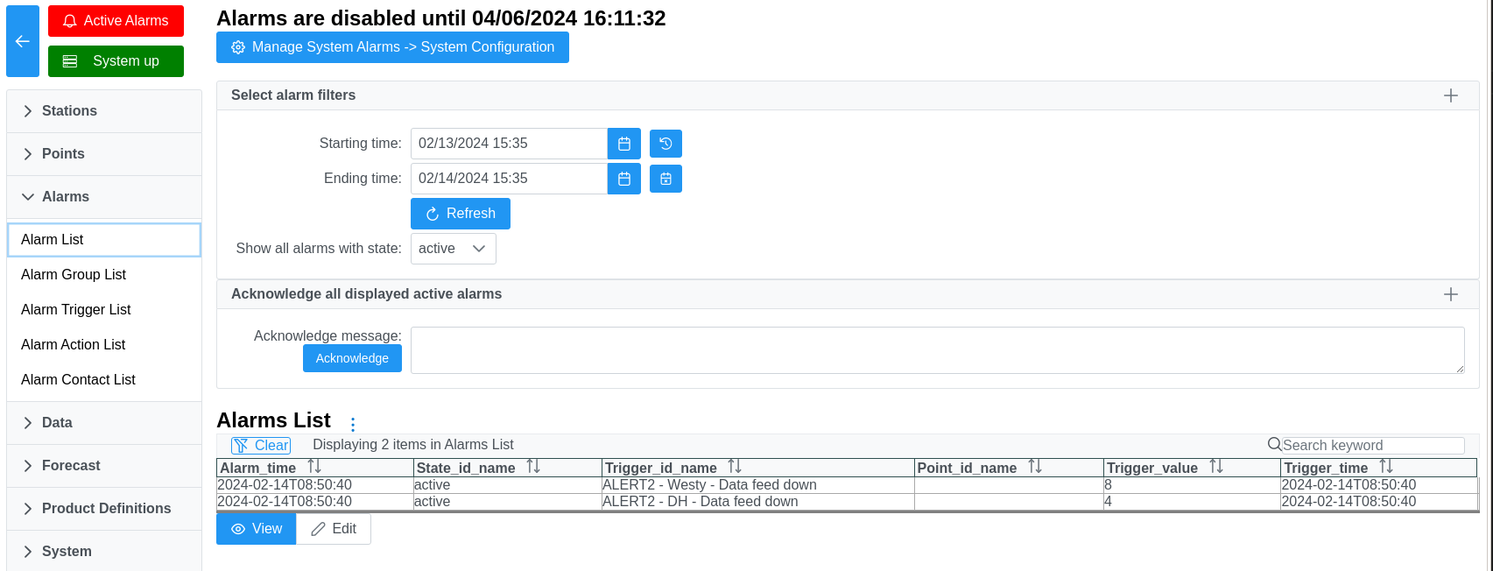The height and width of the screenshot is (571, 1493).
Task: Clear the table filters
Action: coord(261,445)
